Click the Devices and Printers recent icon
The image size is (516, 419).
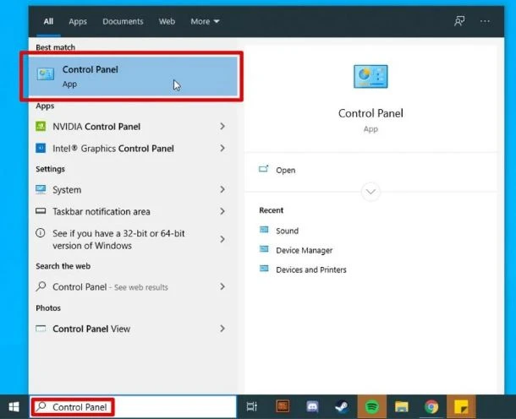point(264,269)
